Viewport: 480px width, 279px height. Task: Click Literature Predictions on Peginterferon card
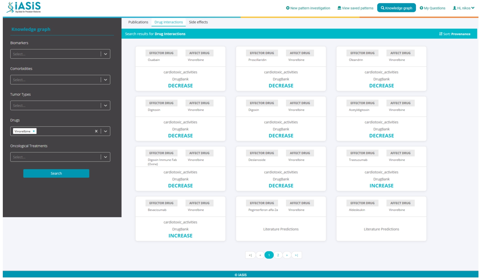pos(281,229)
